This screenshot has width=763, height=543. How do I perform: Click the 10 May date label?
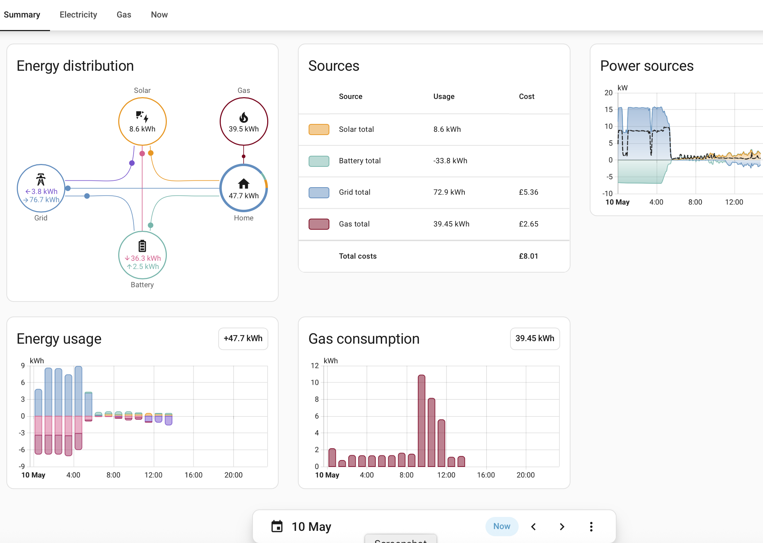(311, 527)
